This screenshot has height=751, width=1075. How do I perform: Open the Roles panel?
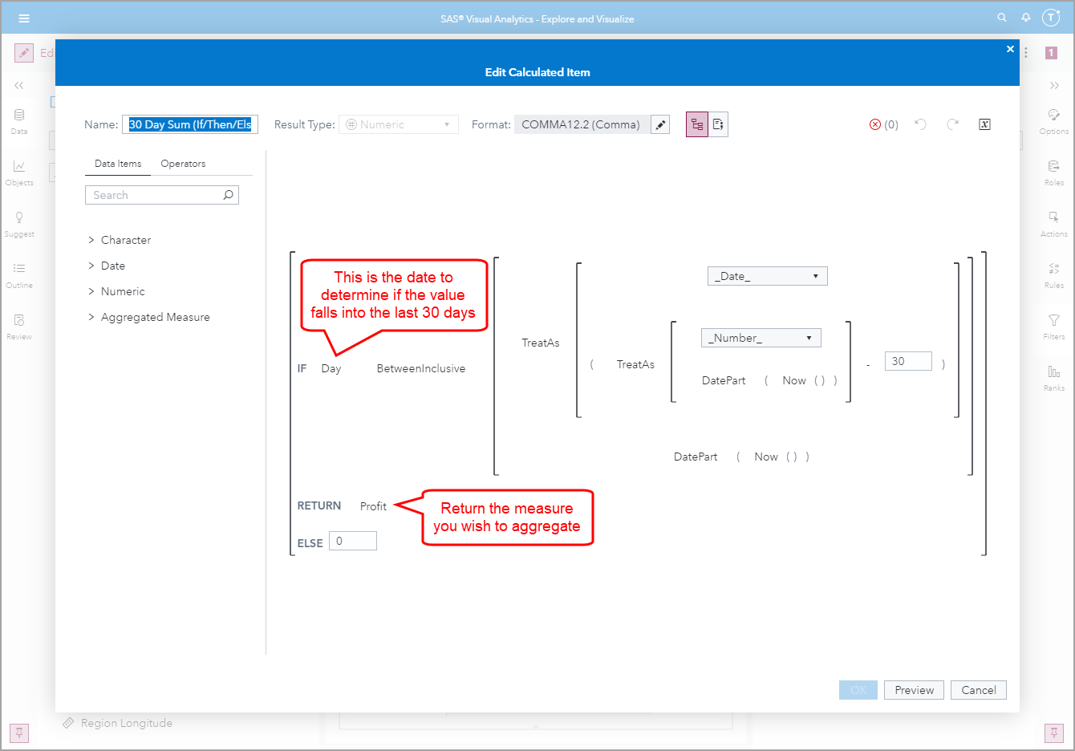click(x=1053, y=173)
